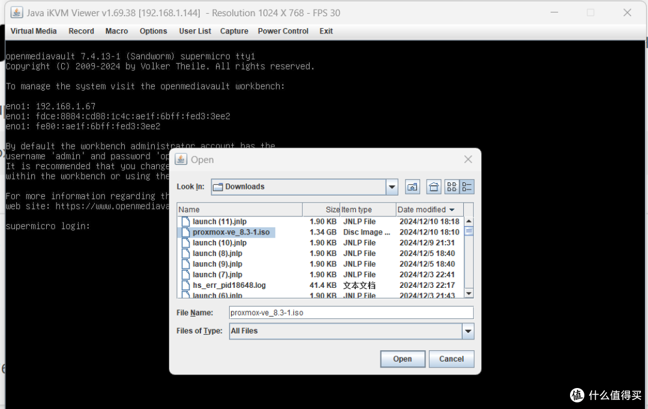Open the Power Control menu
The width and height of the screenshot is (648, 409).
pyautogui.click(x=283, y=31)
